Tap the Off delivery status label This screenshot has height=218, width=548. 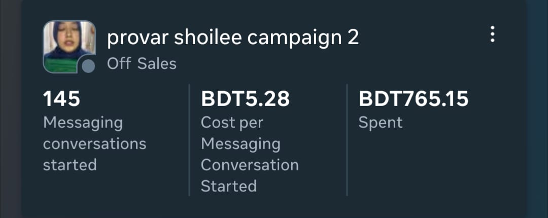tap(119, 64)
